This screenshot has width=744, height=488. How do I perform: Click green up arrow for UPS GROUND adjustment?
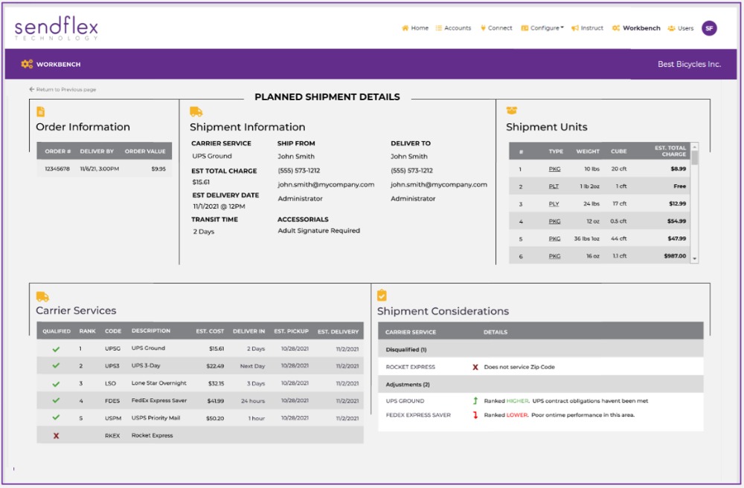pyautogui.click(x=475, y=401)
